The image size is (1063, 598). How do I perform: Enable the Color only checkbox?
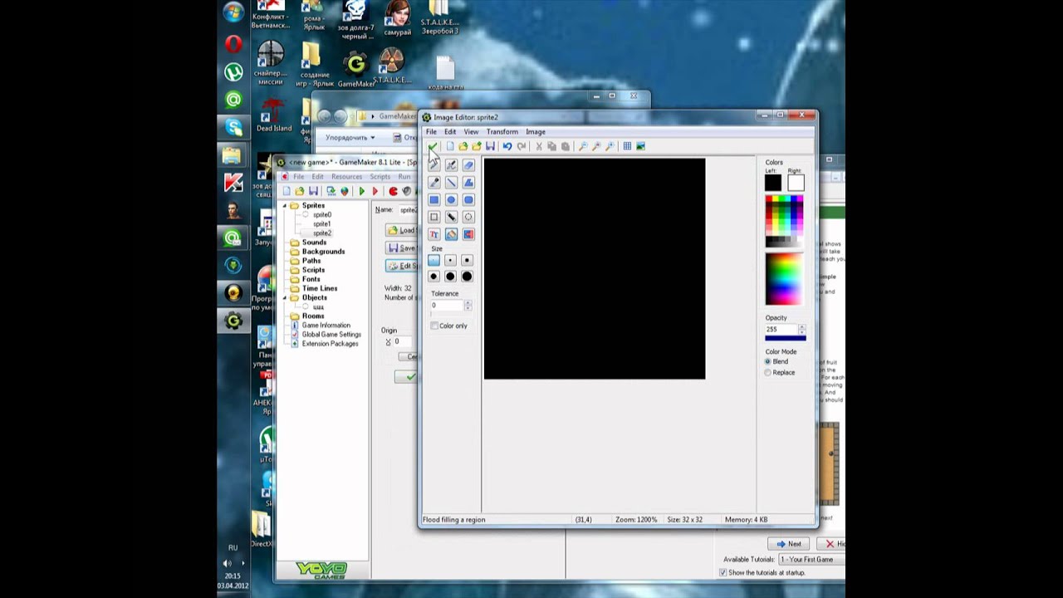tap(434, 326)
